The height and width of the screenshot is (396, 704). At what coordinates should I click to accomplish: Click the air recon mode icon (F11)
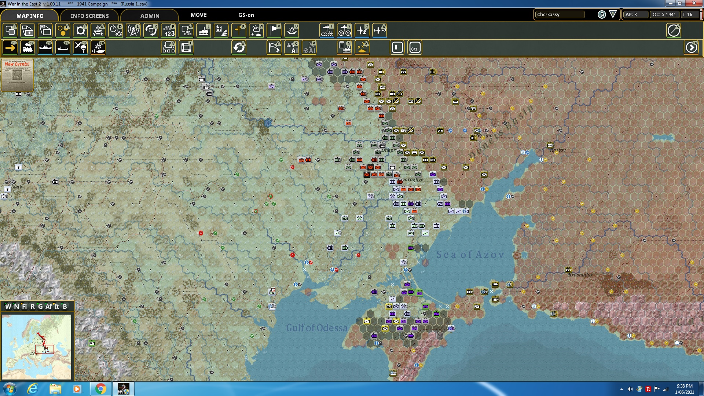(x=98, y=48)
